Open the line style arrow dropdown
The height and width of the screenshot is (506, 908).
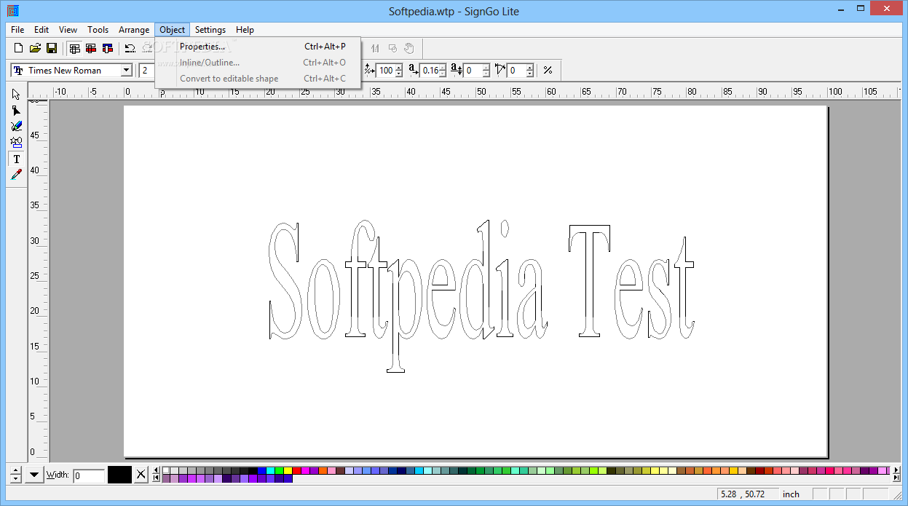pos(35,475)
